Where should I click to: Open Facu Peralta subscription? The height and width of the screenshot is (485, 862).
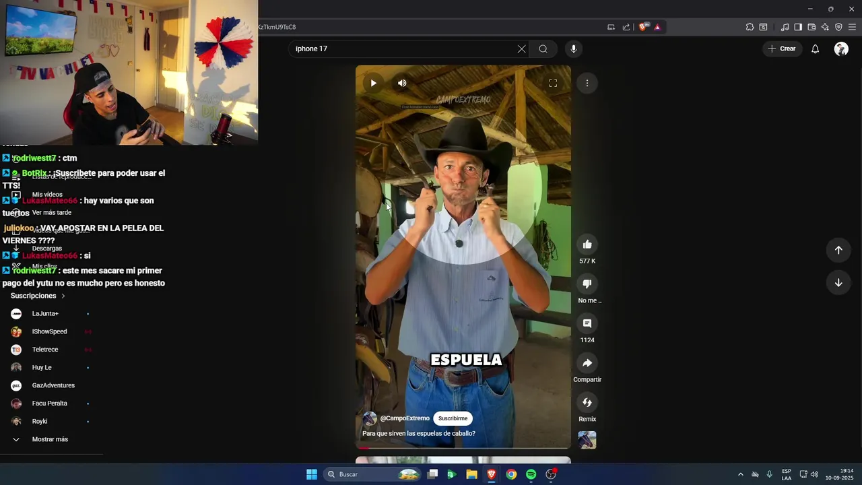[x=51, y=403]
